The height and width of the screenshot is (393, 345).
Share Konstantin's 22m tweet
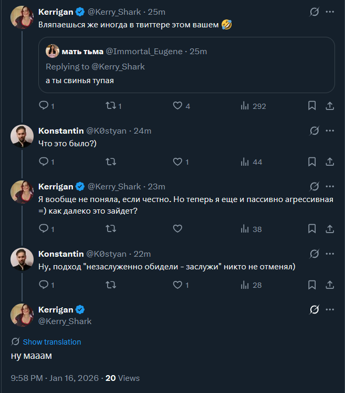pyautogui.click(x=330, y=285)
